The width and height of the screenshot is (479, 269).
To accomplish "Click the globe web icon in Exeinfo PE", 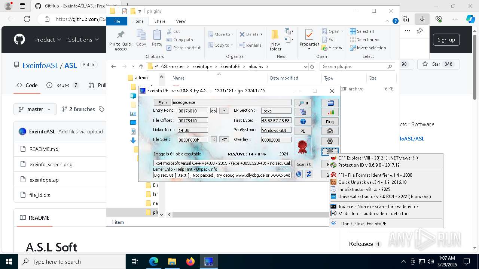I will [299, 174].
